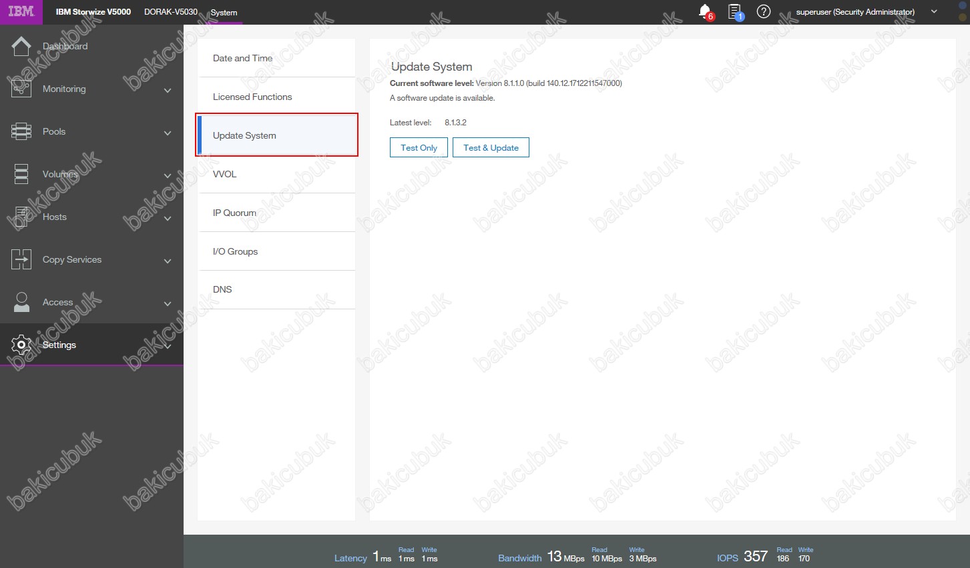
Task: Expand the Volumes menu chevron
Action: [x=168, y=175]
